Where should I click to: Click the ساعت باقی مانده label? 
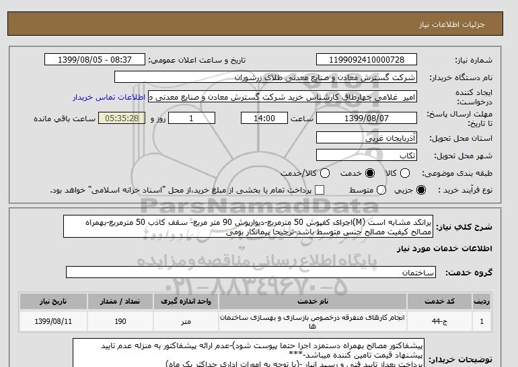65,119
